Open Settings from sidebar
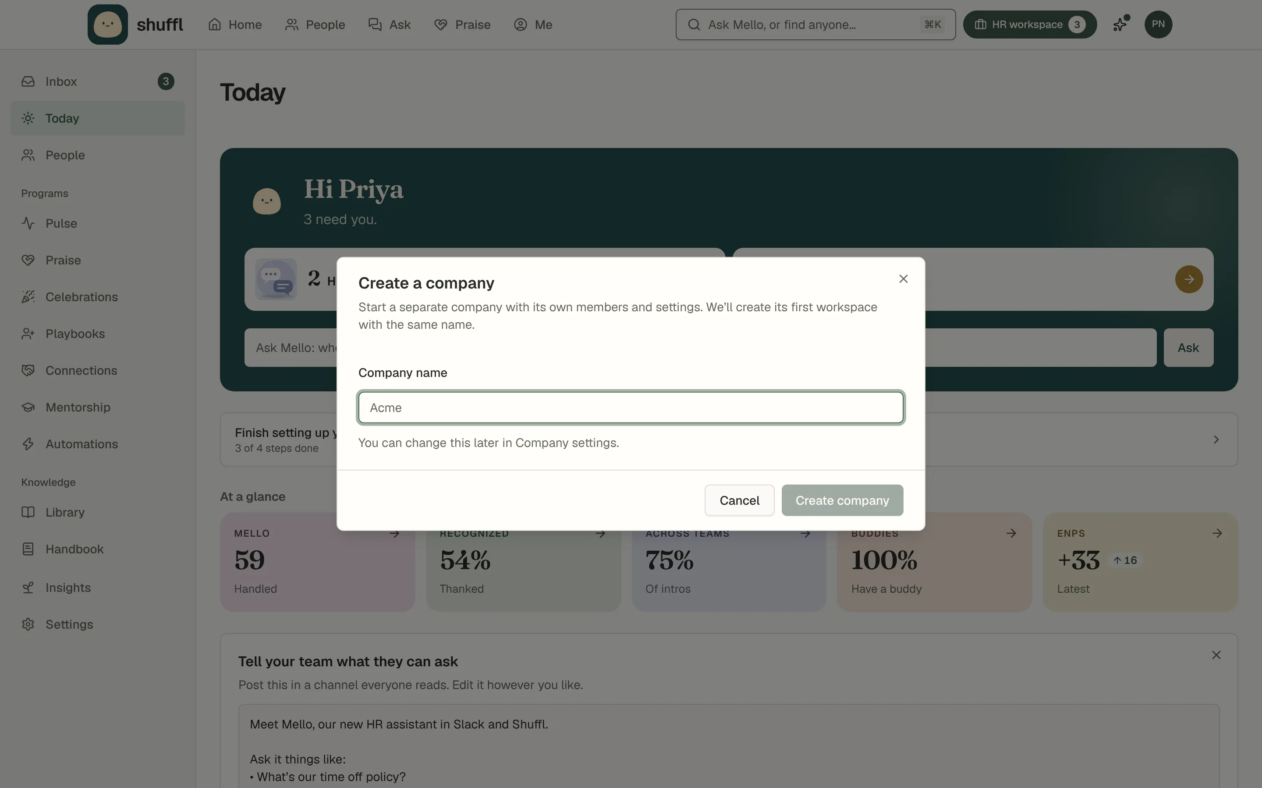 98,624
